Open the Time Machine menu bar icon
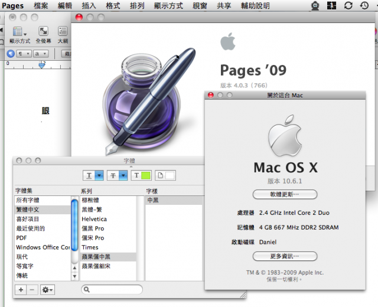378x307 pixels. (364, 5)
